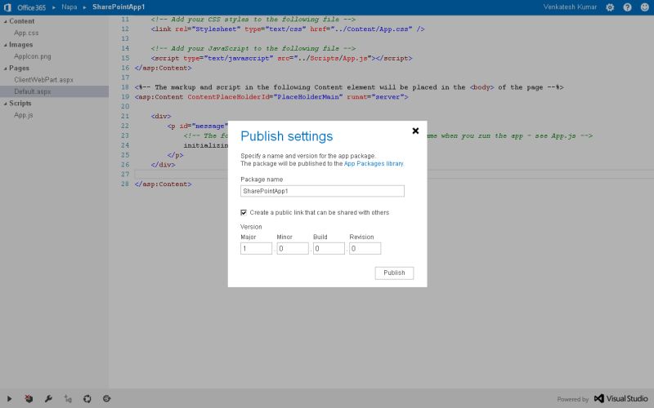
Task: Click Office 365 breadcrumb
Action: [x=32, y=7]
